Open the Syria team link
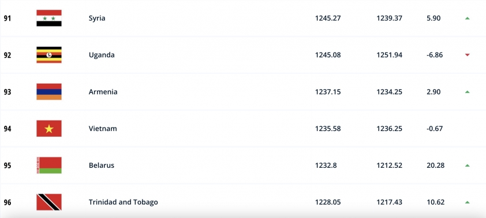The image size is (486, 218). pos(97,18)
